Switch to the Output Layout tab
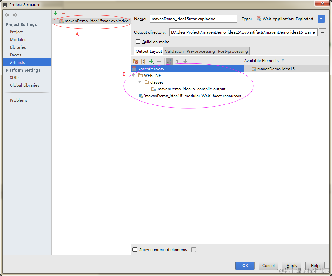 point(149,51)
